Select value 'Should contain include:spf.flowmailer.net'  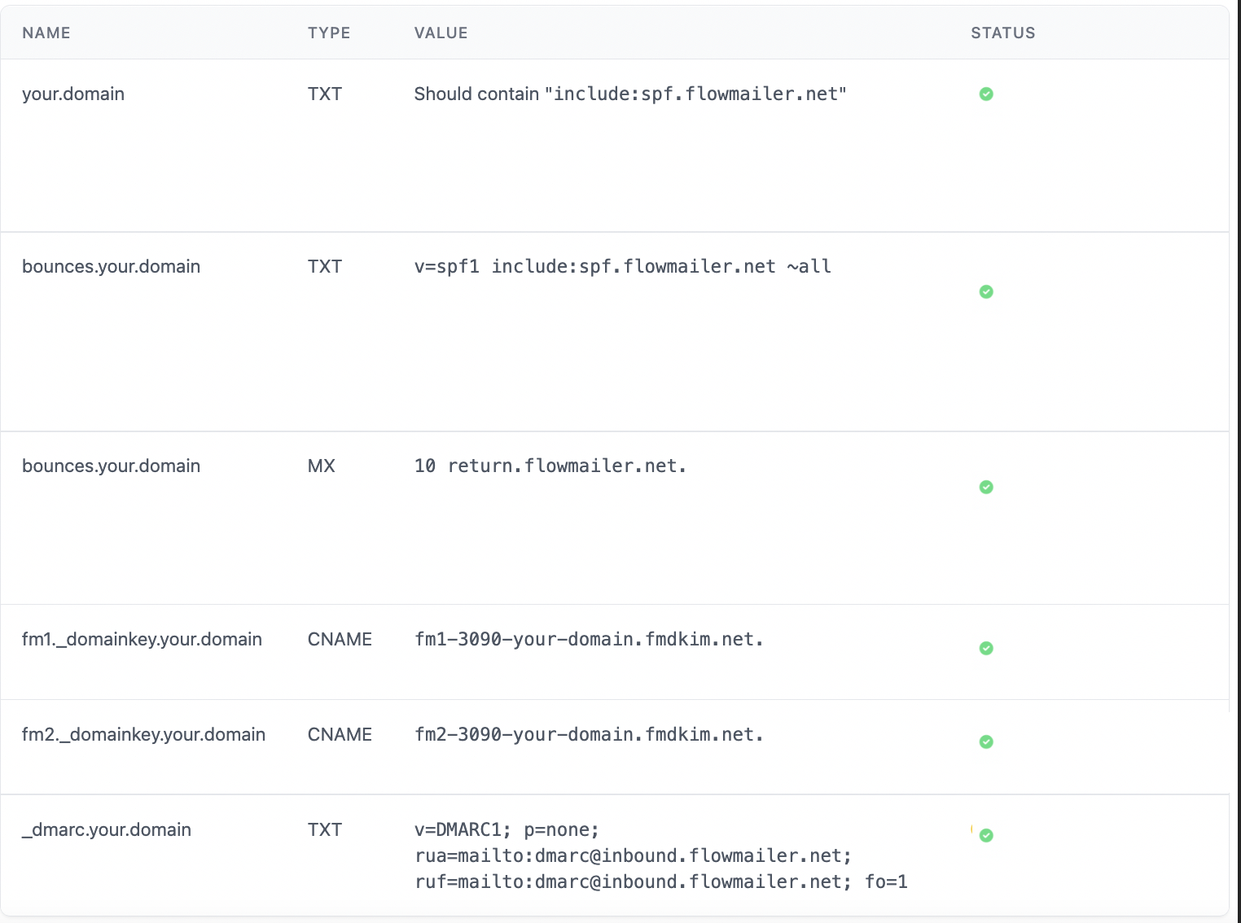coord(630,94)
